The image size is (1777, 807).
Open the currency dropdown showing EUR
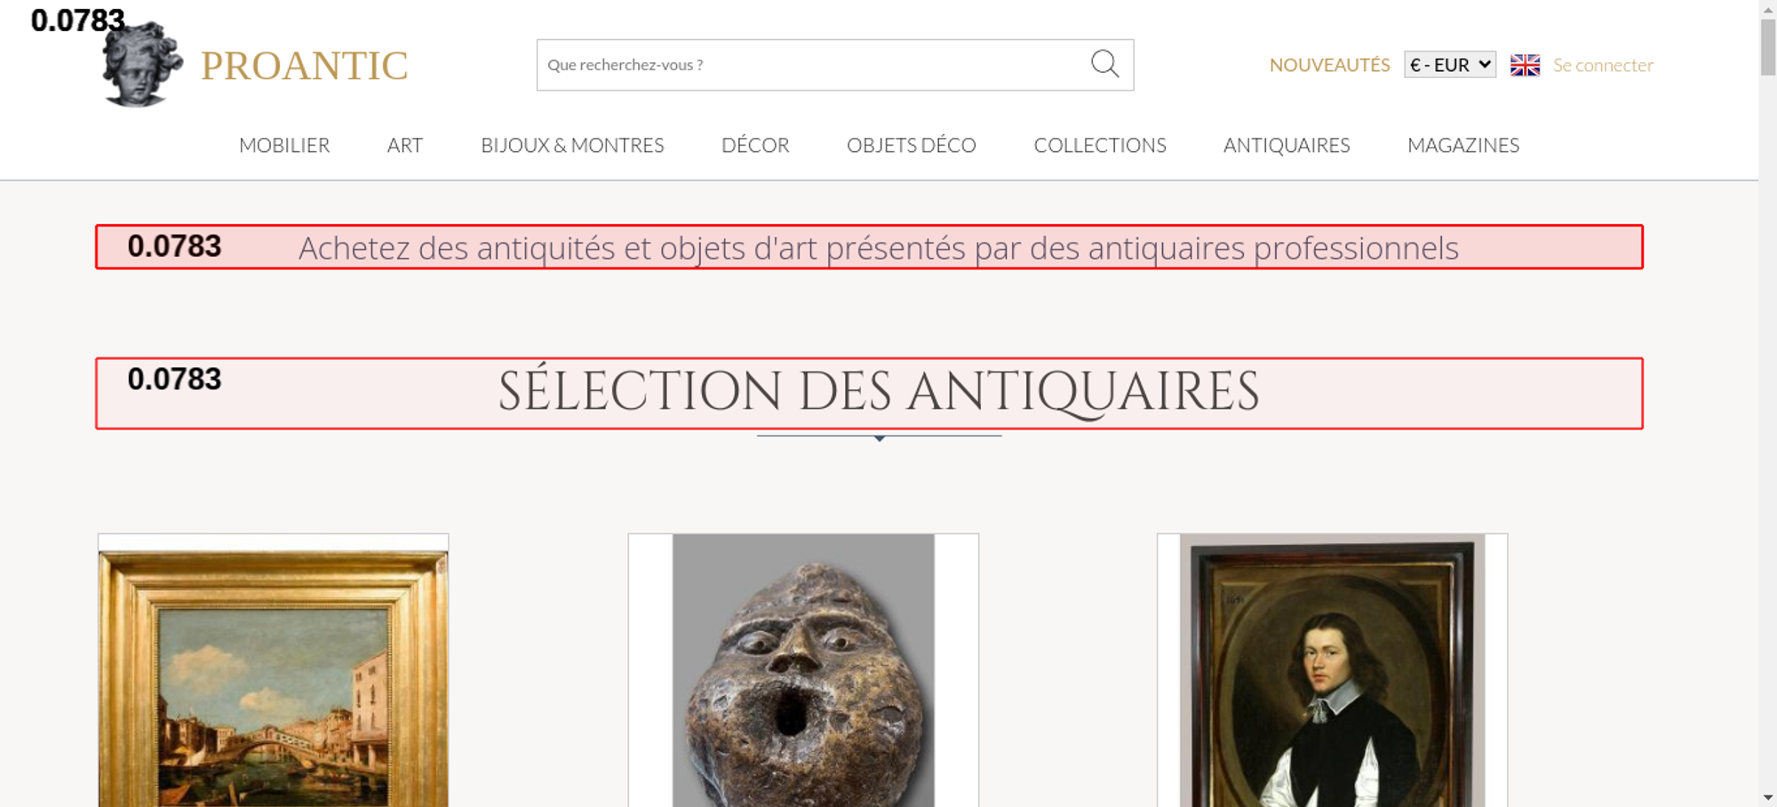[x=1450, y=65]
